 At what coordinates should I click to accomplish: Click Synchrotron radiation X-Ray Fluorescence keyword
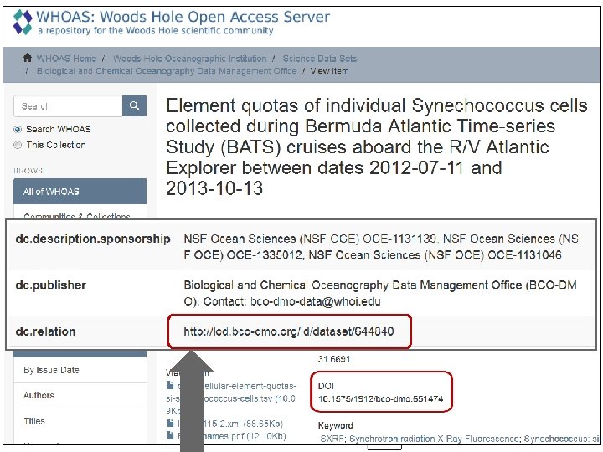pyautogui.click(x=434, y=439)
